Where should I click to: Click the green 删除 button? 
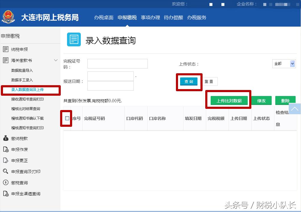point(285,100)
